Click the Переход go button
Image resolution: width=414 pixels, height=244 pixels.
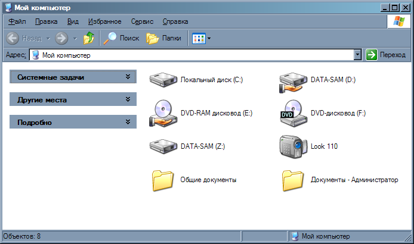point(386,55)
